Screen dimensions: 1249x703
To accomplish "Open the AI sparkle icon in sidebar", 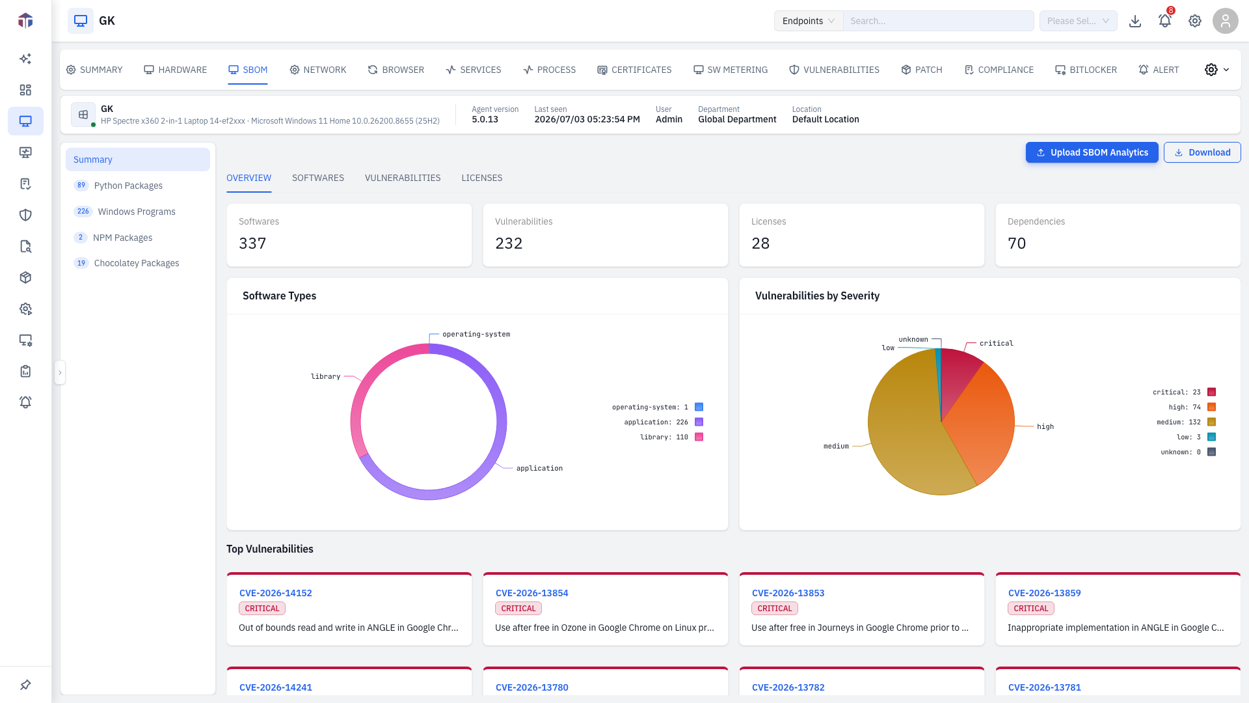I will 25,59.
